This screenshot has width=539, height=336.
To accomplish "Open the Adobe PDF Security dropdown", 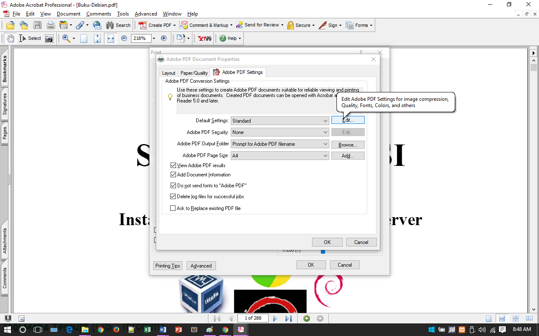I will (x=280, y=132).
